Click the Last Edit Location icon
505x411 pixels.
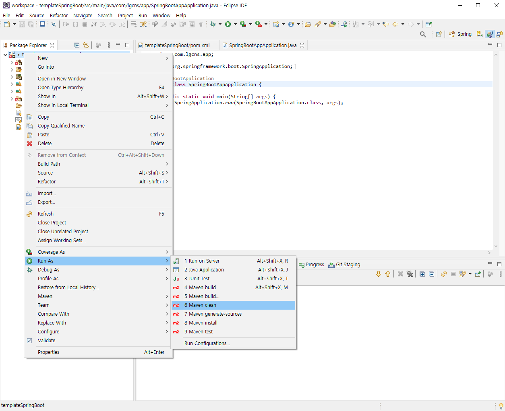tap(386, 24)
